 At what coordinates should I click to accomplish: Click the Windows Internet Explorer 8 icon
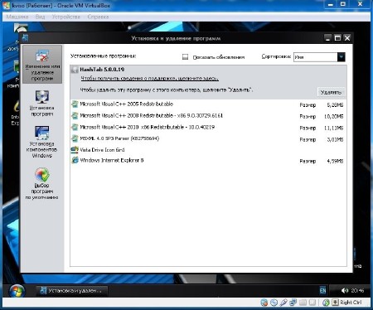click(75, 160)
